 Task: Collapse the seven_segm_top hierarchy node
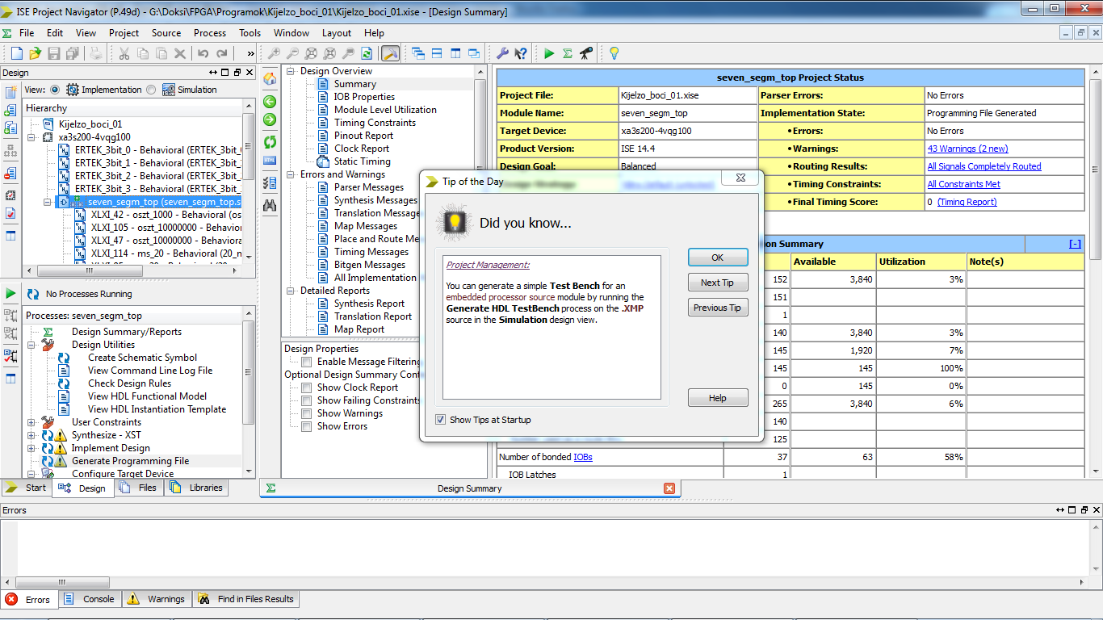pos(48,202)
